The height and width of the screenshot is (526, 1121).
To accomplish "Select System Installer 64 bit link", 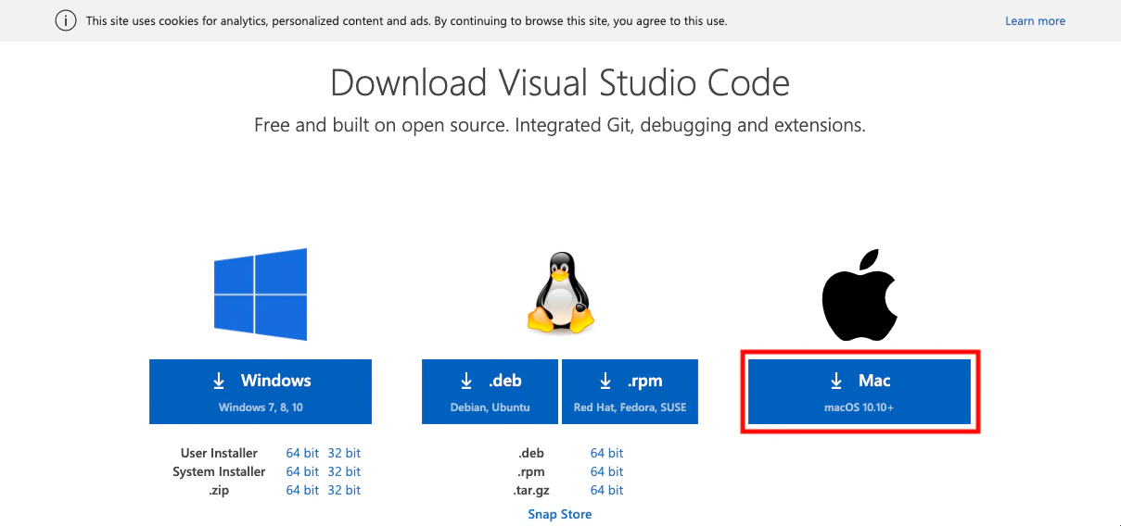I will pos(302,471).
